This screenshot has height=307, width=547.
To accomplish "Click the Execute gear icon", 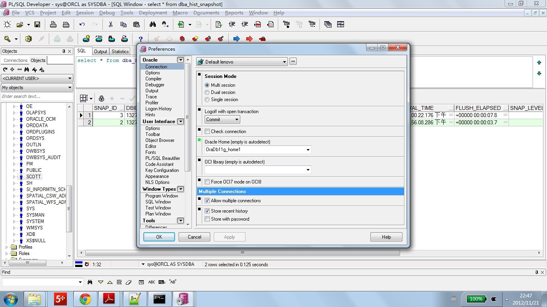I will pos(28,39).
